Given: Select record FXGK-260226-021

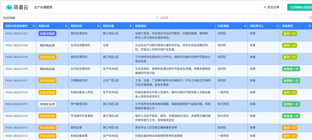Looking at the screenshot, I should pyautogui.click(x=16, y=34).
